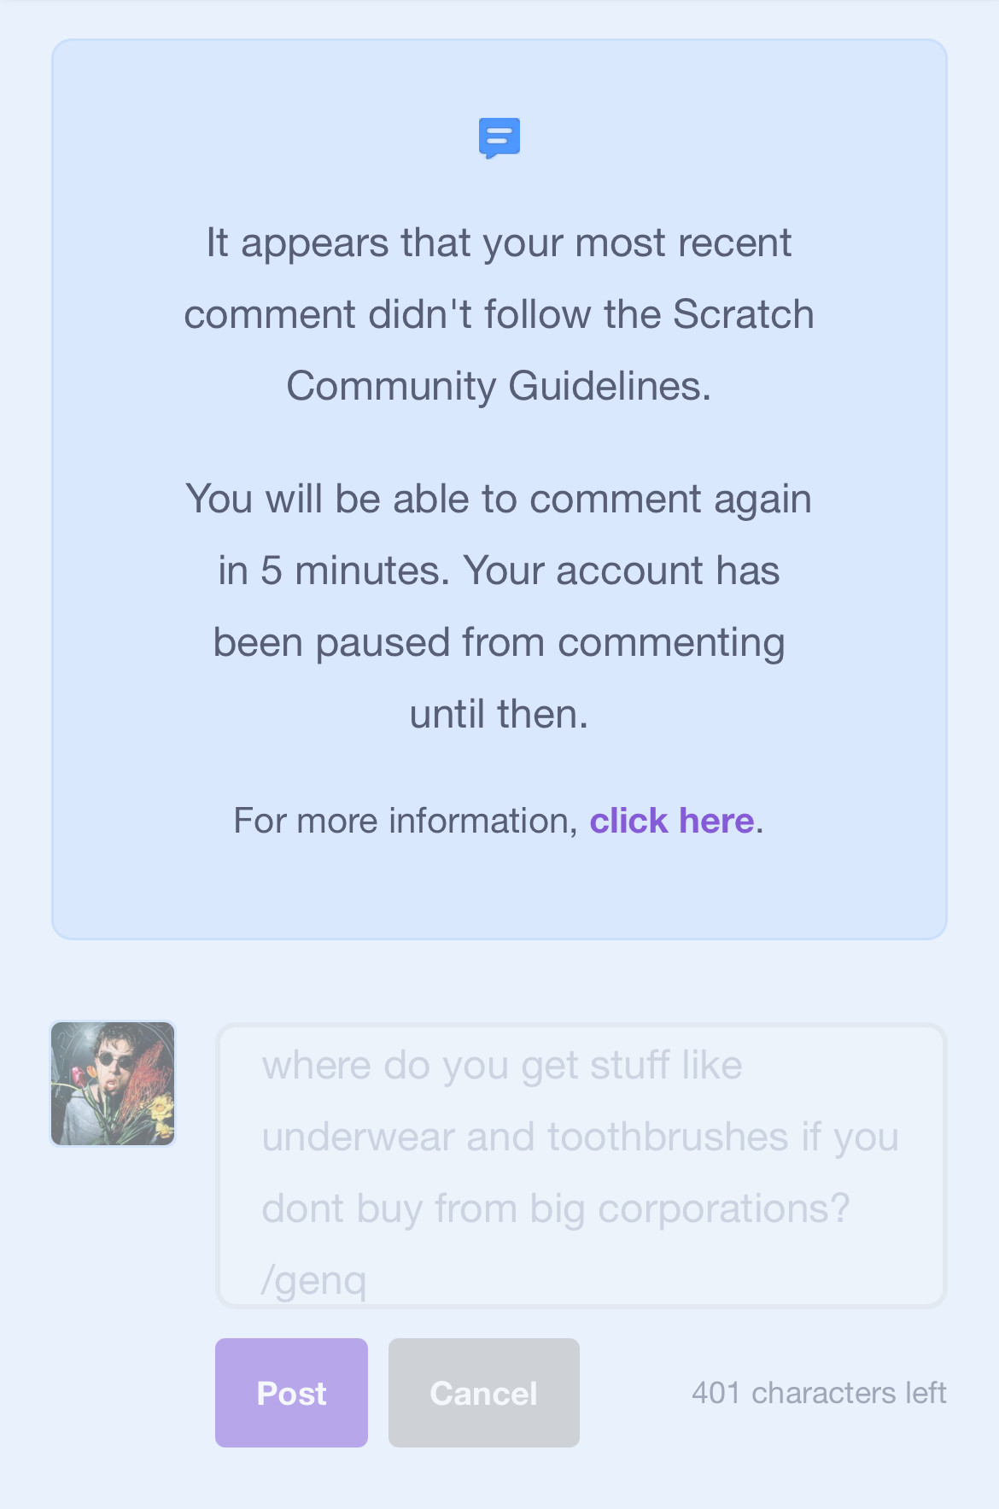Click the "You will be able to comment again" line
Screen dimensions: 999x1509
tap(499, 499)
